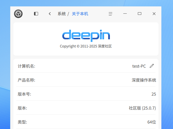173x129 pixels.
Task: Toggle the sidebar panel icon
Action: click(x=36, y=14)
